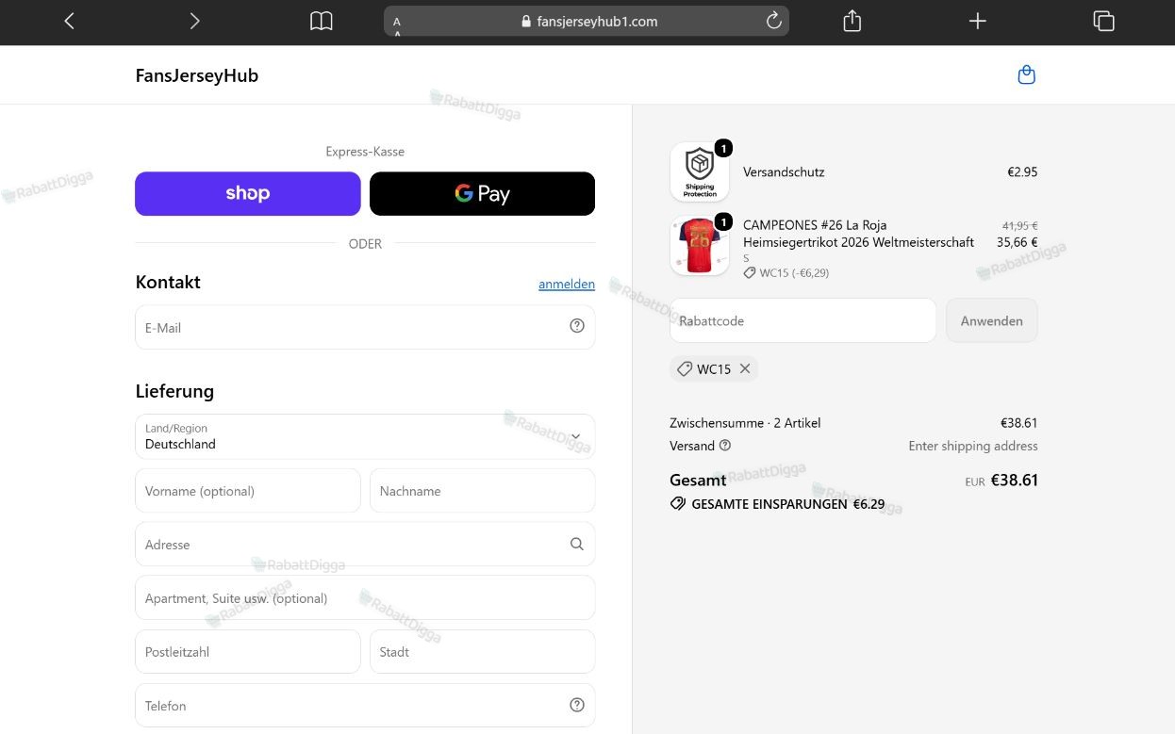
Task: Go forward using the browser forward arrow
Action: pos(194,21)
